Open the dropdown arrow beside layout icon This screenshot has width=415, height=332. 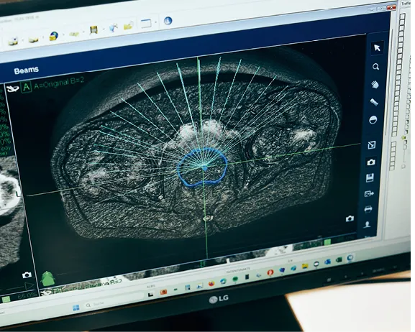pos(155,22)
